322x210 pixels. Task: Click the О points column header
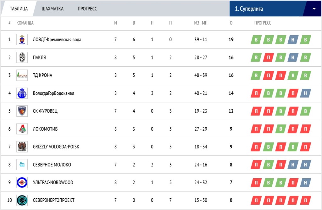[231, 23]
